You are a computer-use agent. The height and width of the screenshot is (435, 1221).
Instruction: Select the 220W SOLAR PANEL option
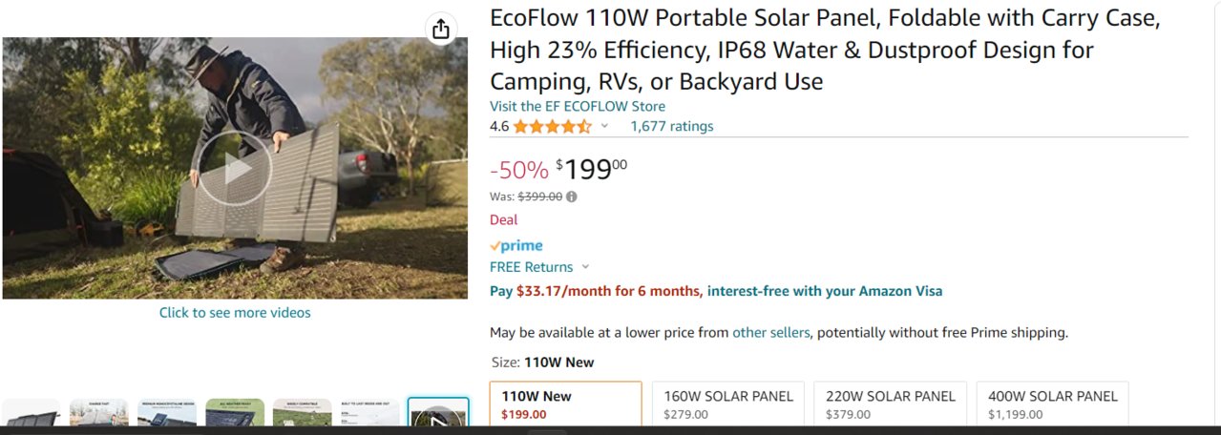[891, 403]
